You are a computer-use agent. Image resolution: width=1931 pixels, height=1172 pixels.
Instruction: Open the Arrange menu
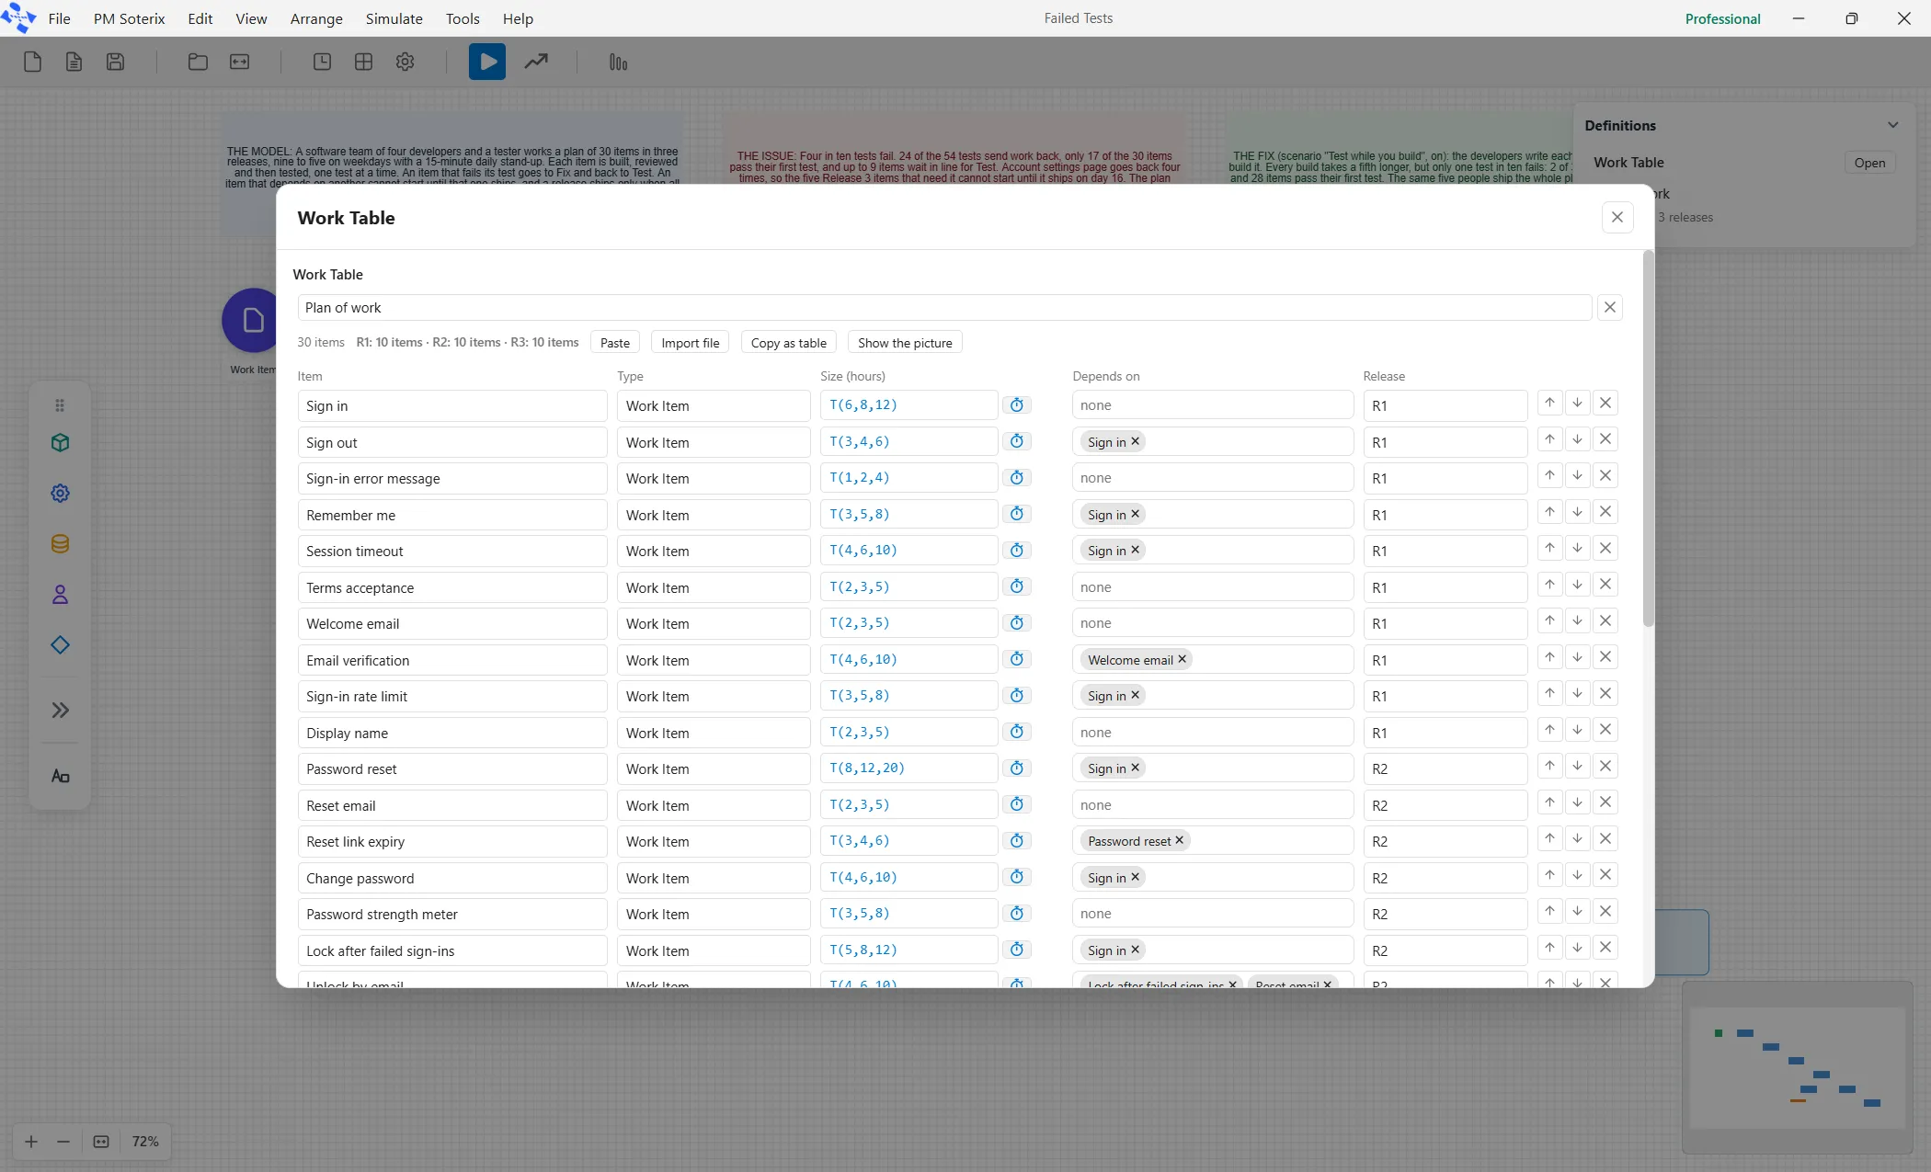[x=316, y=18]
